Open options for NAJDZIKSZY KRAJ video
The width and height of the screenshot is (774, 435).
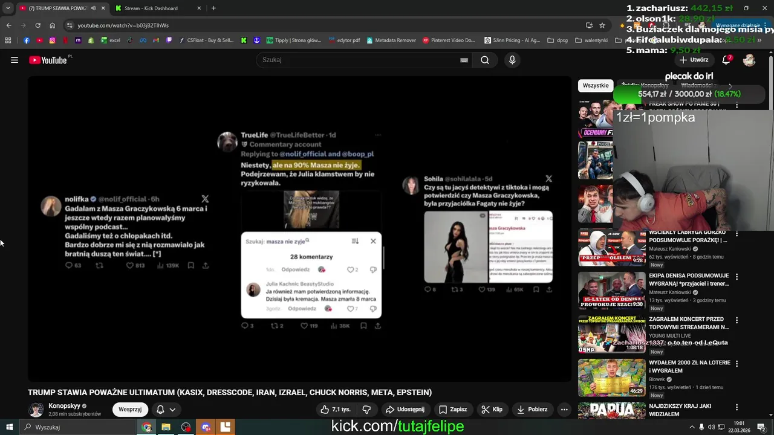737,407
